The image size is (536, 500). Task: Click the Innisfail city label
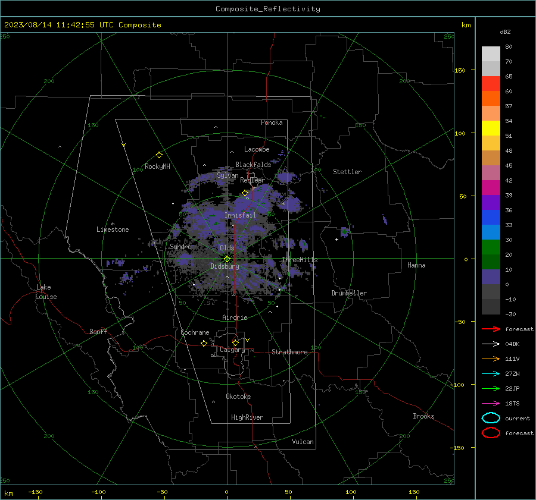point(240,215)
